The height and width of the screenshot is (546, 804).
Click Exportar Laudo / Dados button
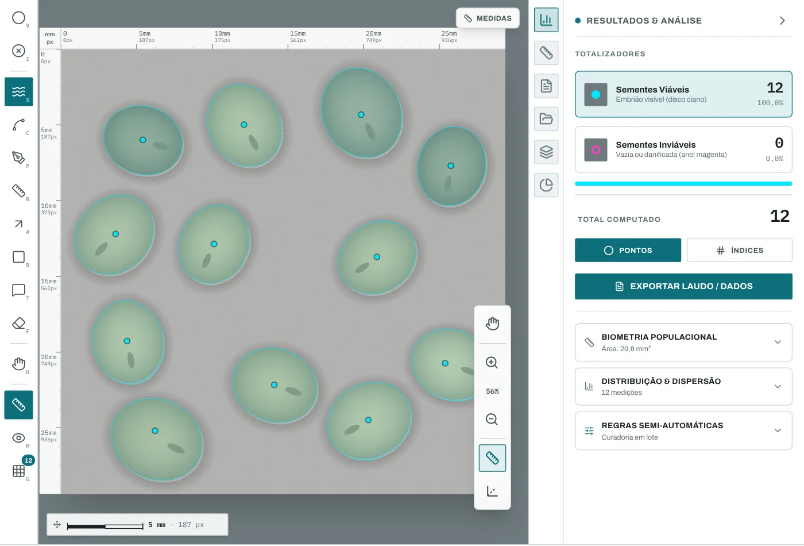683,286
